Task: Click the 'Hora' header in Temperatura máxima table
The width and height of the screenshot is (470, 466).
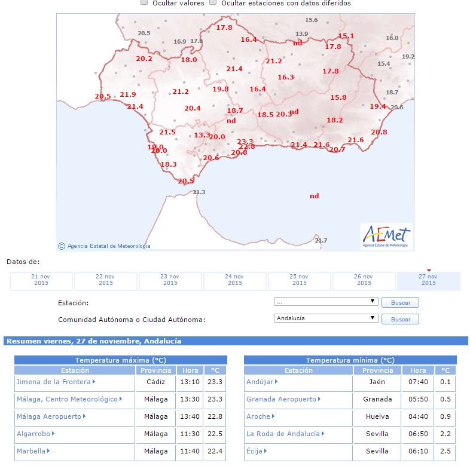Action: click(190, 370)
